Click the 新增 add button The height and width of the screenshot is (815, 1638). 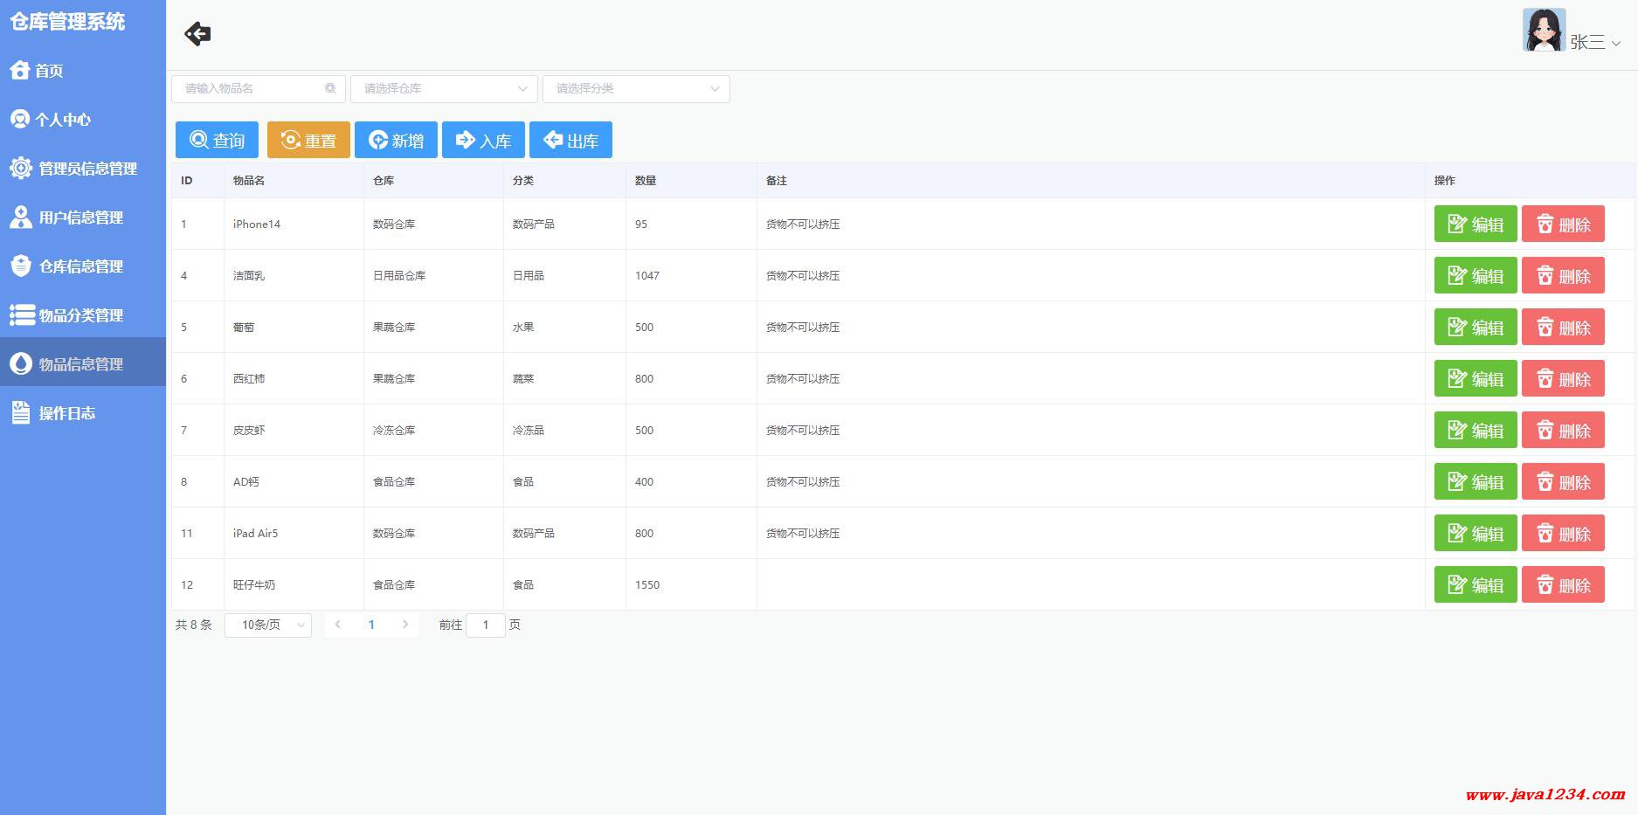tap(396, 140)
